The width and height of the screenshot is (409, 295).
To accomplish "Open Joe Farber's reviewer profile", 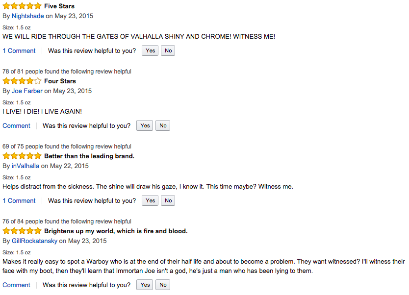I will (x=27, y=91).
